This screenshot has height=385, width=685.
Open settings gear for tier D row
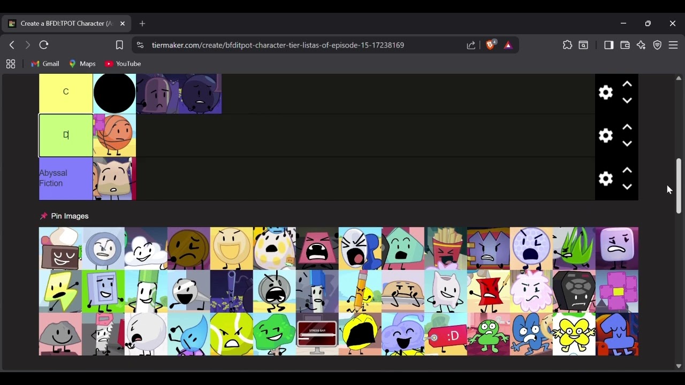[606, 136]
